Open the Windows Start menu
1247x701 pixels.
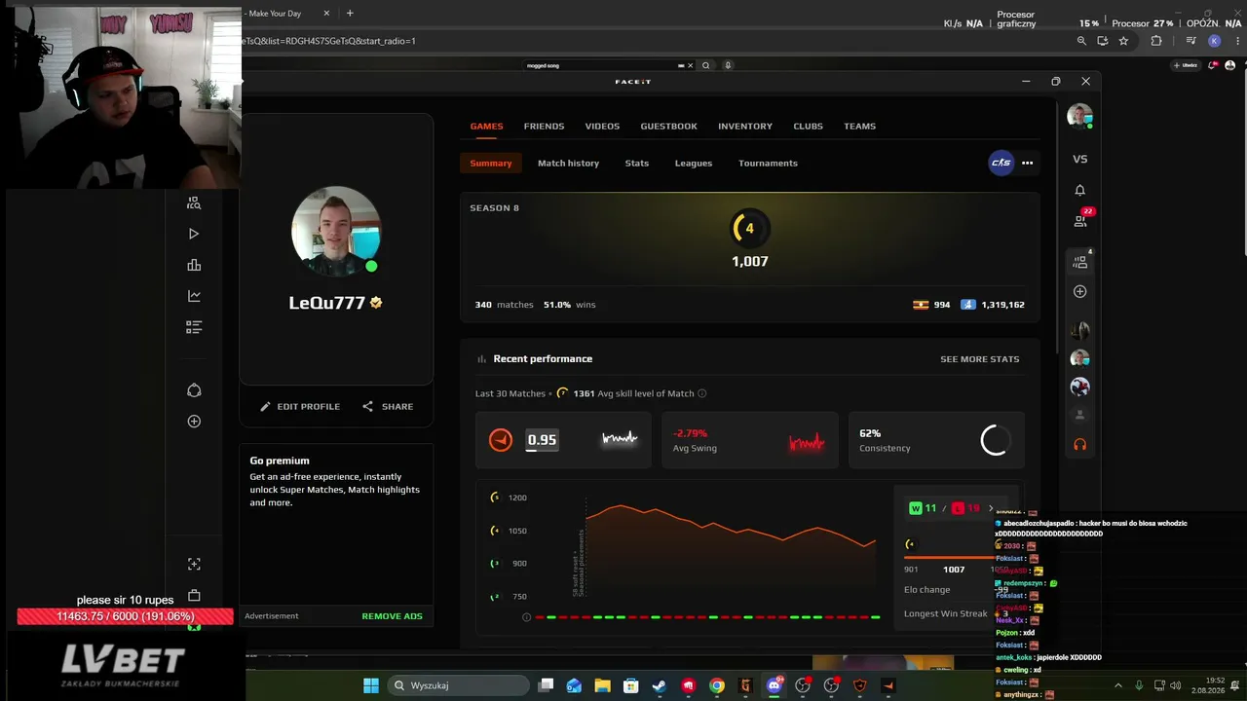click(x=371, y=685)
